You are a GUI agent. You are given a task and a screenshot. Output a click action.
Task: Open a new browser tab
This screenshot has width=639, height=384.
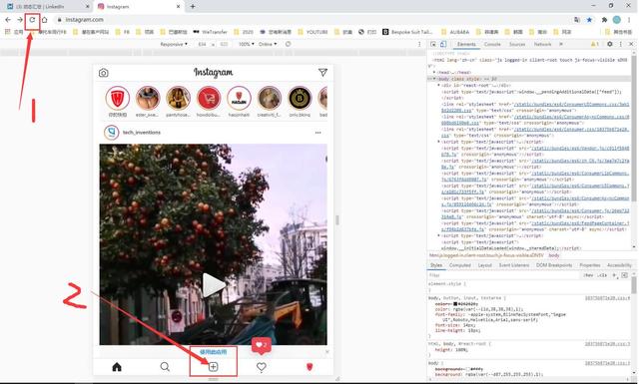click(x=193, y=7)
